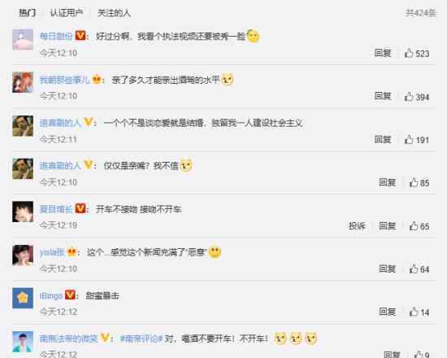Click the thumbs-up next to 64
The image size is (447, 358).
(414, 269)
